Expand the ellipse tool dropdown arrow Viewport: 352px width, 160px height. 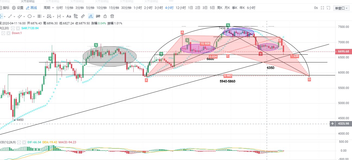point(34,16)
